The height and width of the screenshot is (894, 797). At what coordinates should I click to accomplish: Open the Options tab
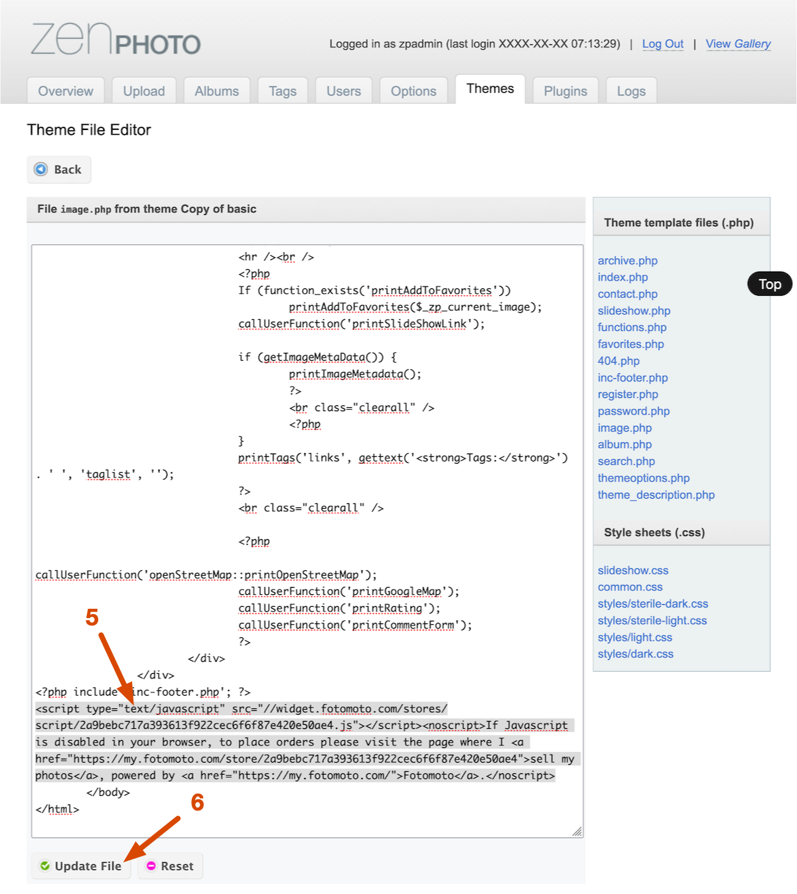click(413, 91)
